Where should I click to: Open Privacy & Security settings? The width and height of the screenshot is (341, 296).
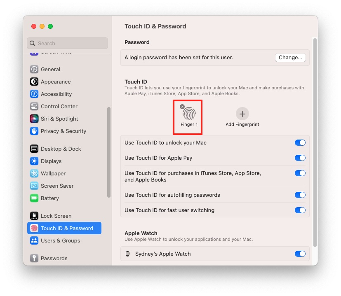pos(33,131)
